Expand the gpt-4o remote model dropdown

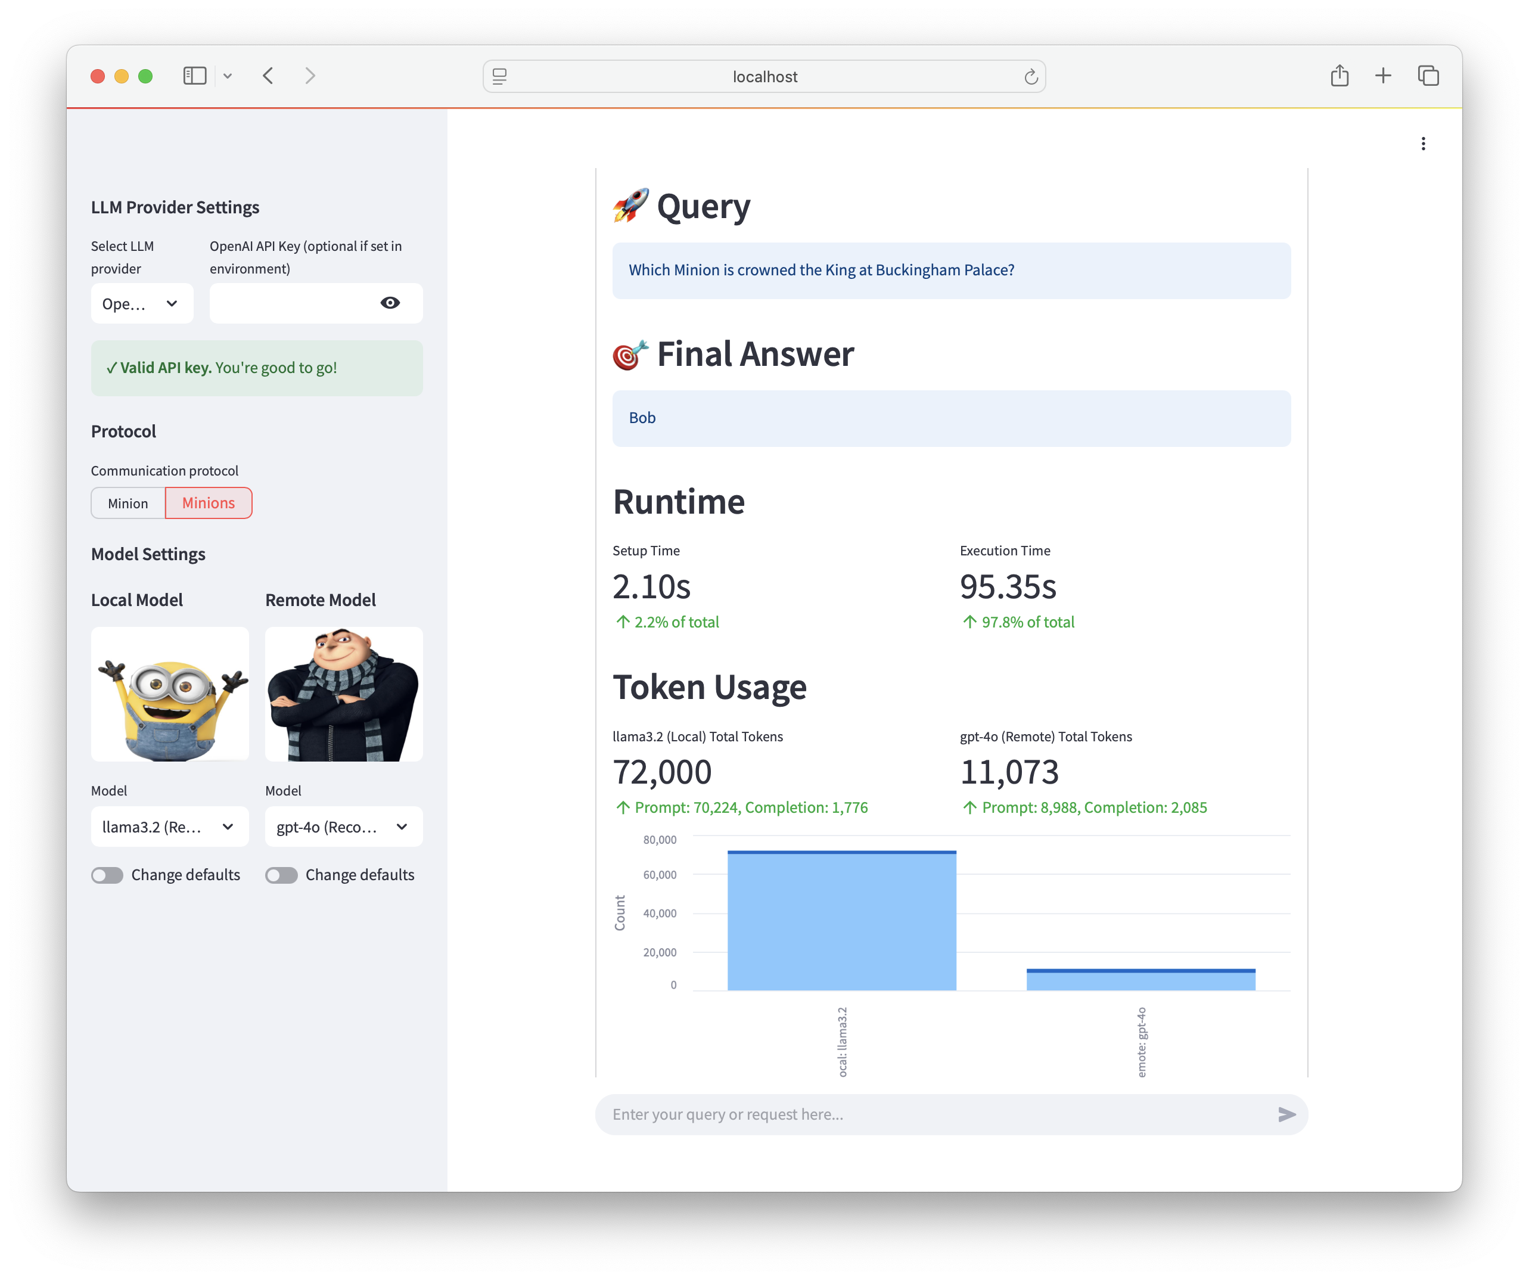344,827
